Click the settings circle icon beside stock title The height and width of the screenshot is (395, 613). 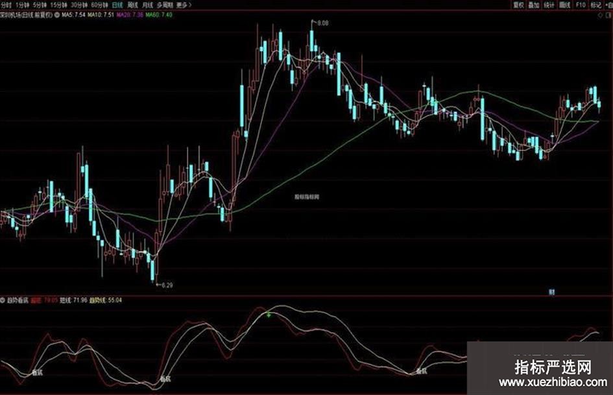click(56, 15)
